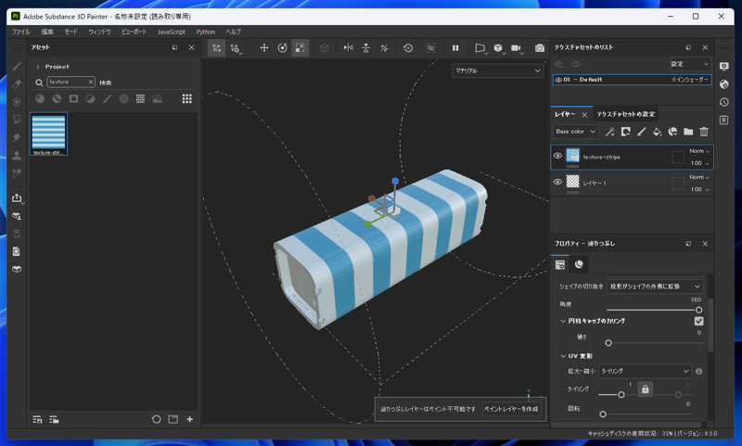Collapse the UV 変形 section
Screen dimensions: 742x446
[x=563, y=356]
